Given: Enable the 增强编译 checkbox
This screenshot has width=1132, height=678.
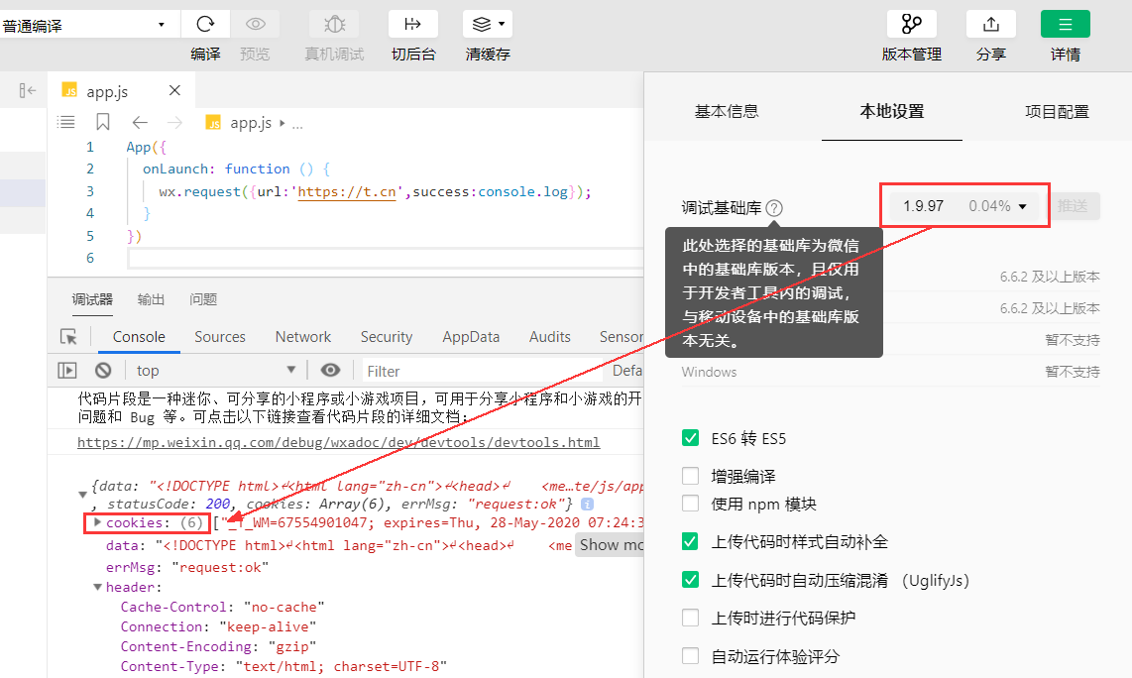Looking at the screenshot, I should coord(690,476).
